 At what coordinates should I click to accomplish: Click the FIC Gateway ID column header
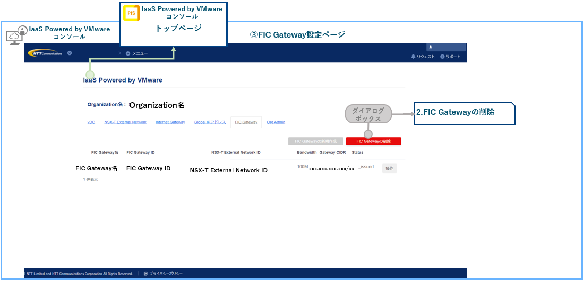(x=141, y=152)
